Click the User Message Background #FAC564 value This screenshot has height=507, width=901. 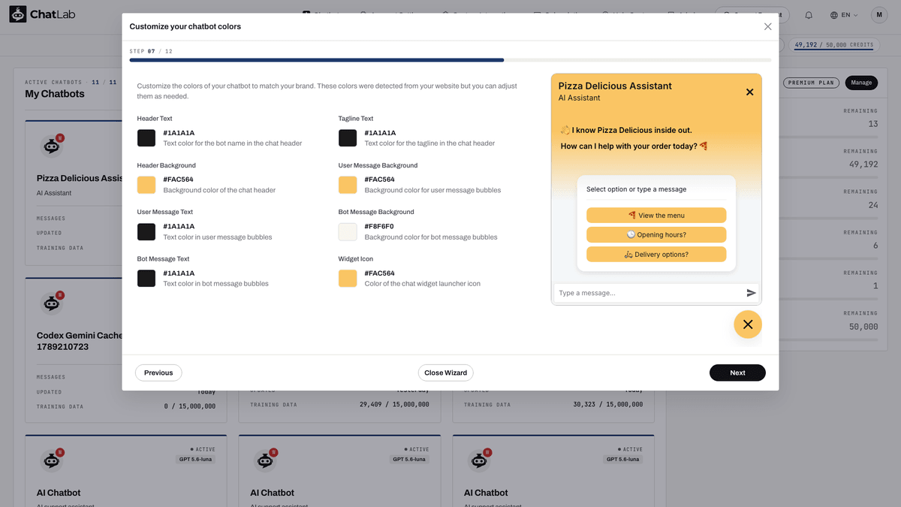(x=380, y=180)
